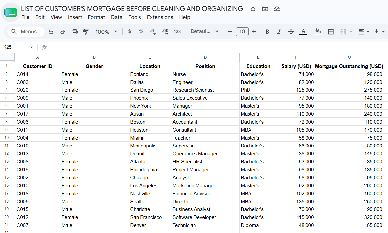388x233 pixels.
Task: Decrease font size with minus
Action: point(230,32)
